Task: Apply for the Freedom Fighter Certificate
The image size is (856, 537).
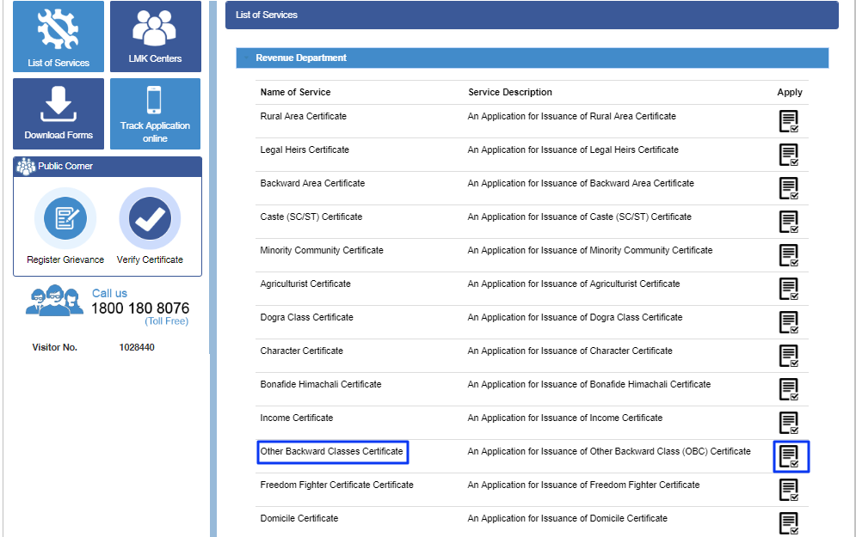Action: point(789,490)
